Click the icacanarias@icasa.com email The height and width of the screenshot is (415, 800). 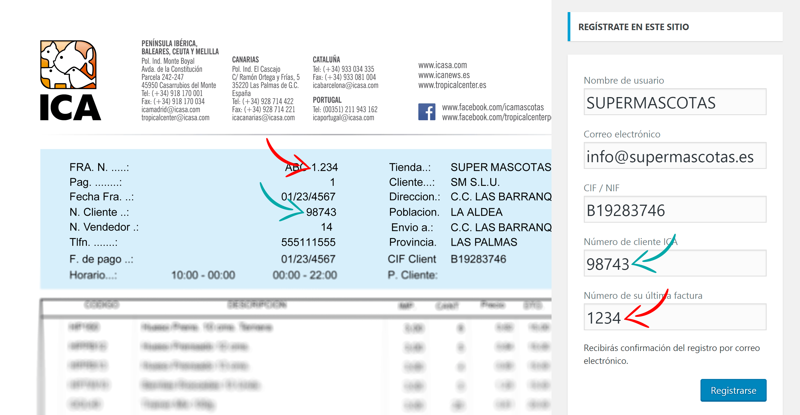tap(263, 118)
